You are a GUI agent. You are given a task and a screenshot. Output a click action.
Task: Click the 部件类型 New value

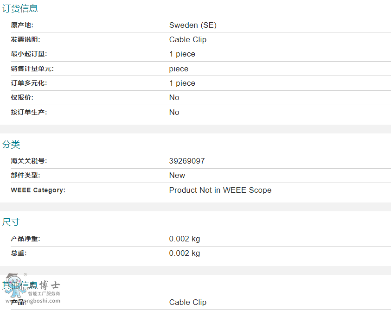coord(177,176)
